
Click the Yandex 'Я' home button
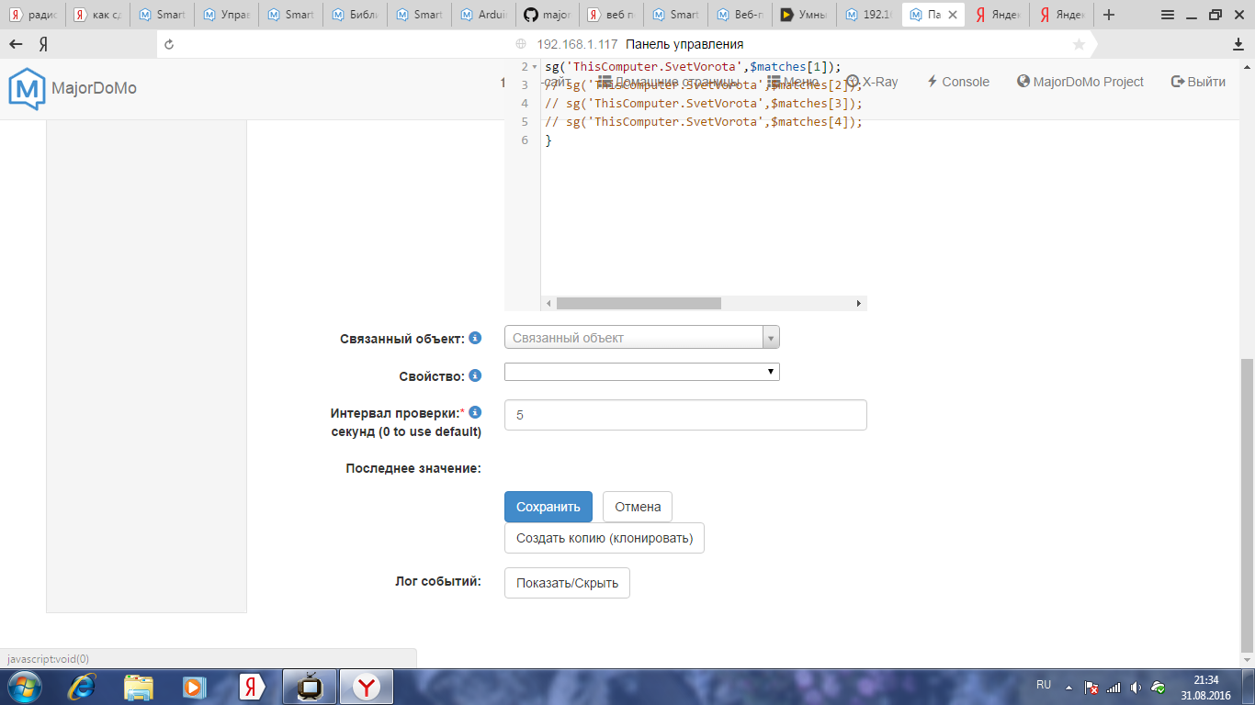pos(43,44)
